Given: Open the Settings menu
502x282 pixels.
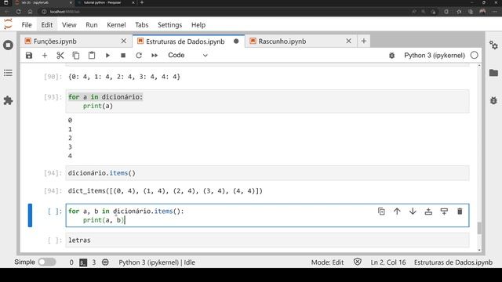Looking at the screenshot, I should (169, 25).
